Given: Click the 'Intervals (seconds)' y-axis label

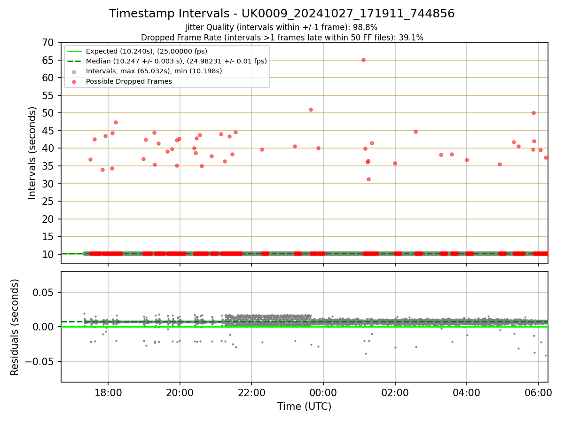Looking at the screenshot, I should point(32,153).
